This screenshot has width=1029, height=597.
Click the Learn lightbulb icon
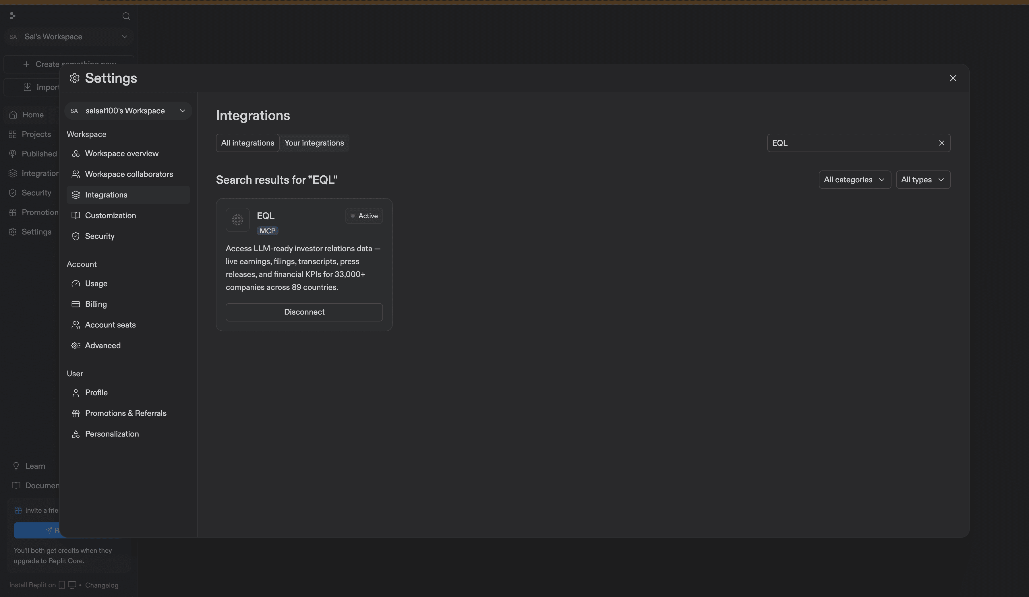coord(16,466)
